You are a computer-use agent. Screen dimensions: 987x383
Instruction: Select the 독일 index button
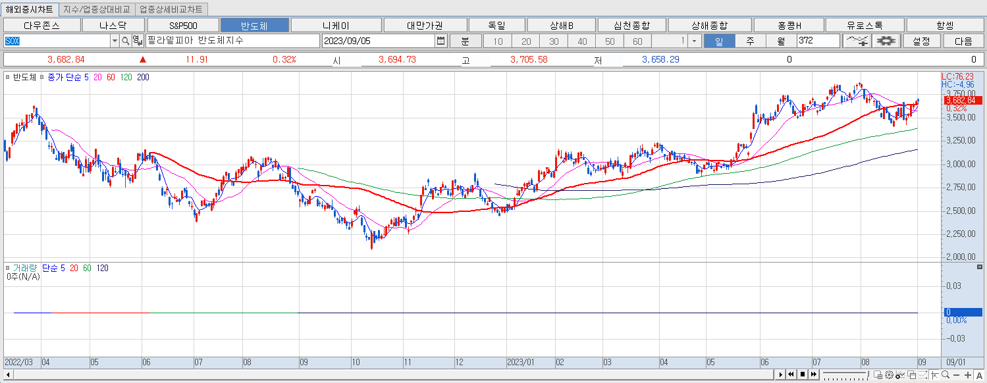(496, 25)
